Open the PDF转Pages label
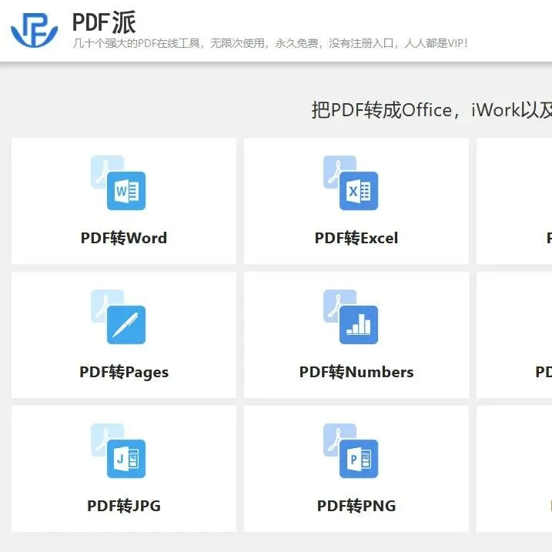Viewport: 552px width, 552px height. click(124, 372)
